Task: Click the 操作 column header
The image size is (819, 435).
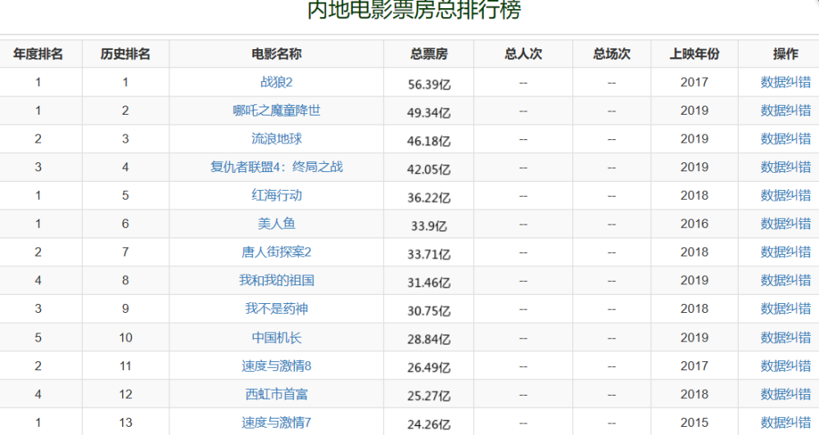Action: click(785, 54)
